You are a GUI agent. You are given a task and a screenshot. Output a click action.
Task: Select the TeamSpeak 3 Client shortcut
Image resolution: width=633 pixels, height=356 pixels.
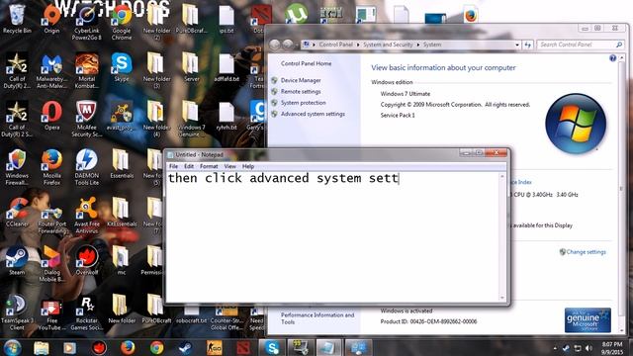17,312
